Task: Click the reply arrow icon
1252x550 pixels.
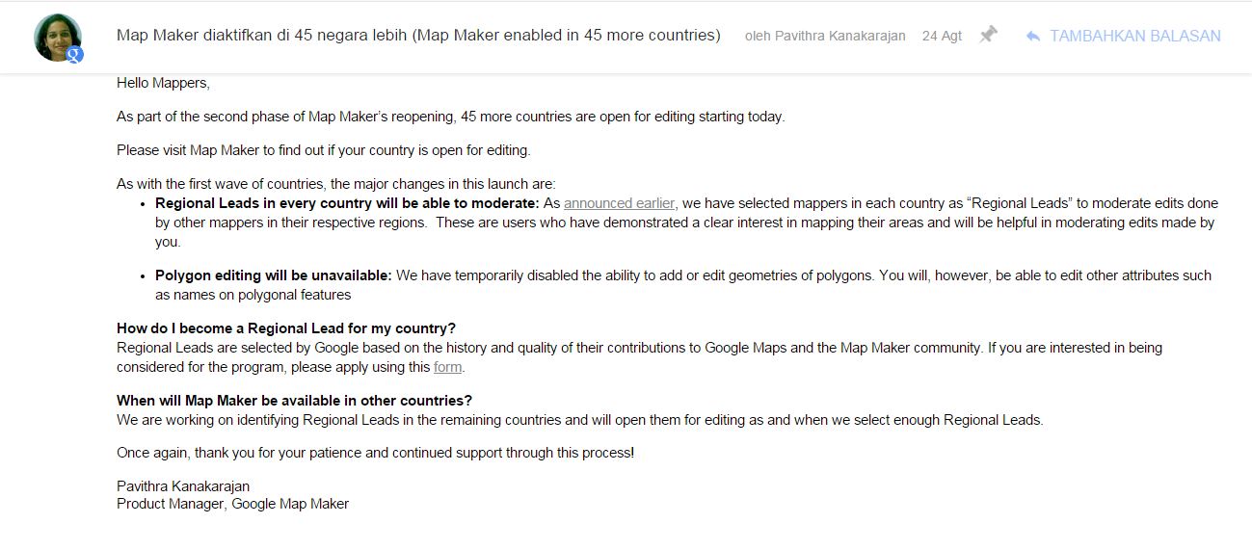Action: [x=1033, y=37]
